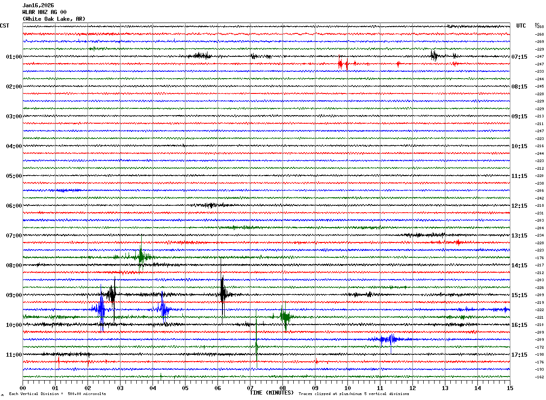Select the black spike event near minute 6
Viewport: 546px width, 400px height.
pos(222,294)
